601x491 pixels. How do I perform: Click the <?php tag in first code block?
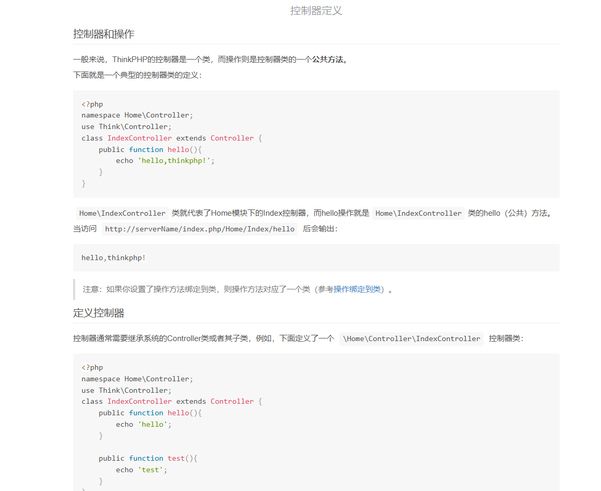[x=92, y=104]
